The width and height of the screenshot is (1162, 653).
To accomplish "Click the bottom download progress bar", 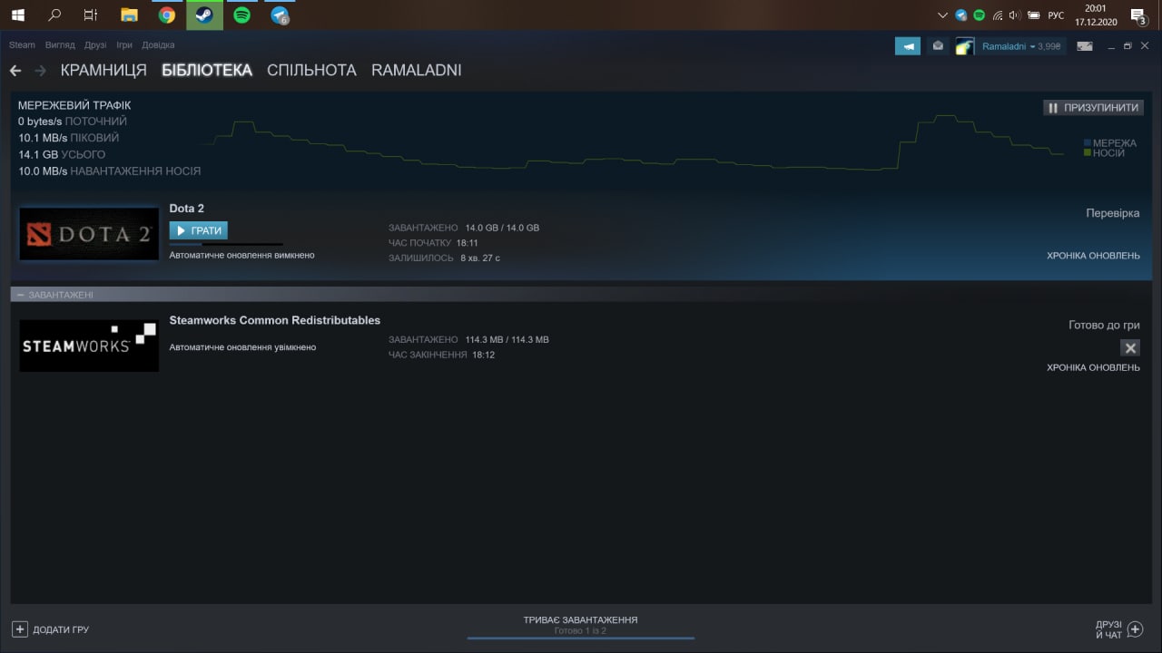I will 581,638.
